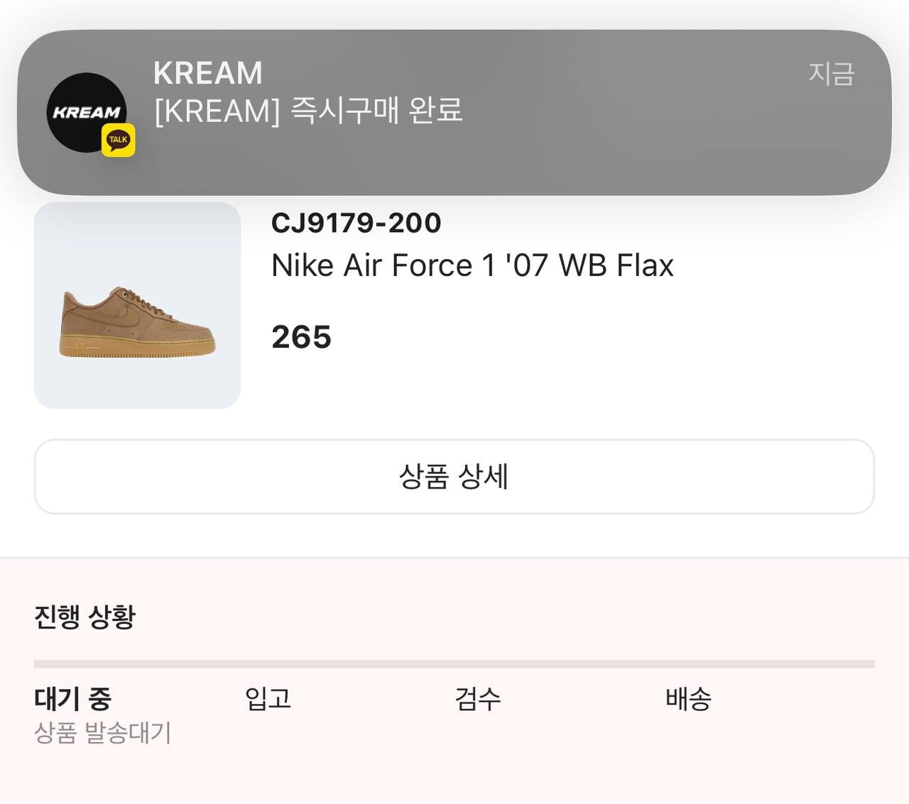Open the 상품 상세 button

(x=454, y=476)
